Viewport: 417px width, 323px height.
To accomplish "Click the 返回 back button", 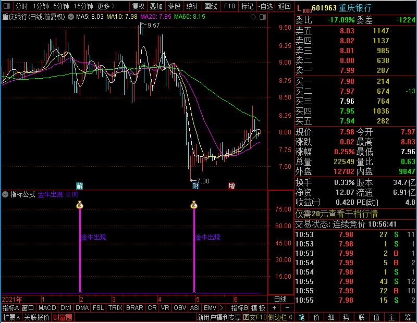I will pyautogui.click(x=284, y=6).
